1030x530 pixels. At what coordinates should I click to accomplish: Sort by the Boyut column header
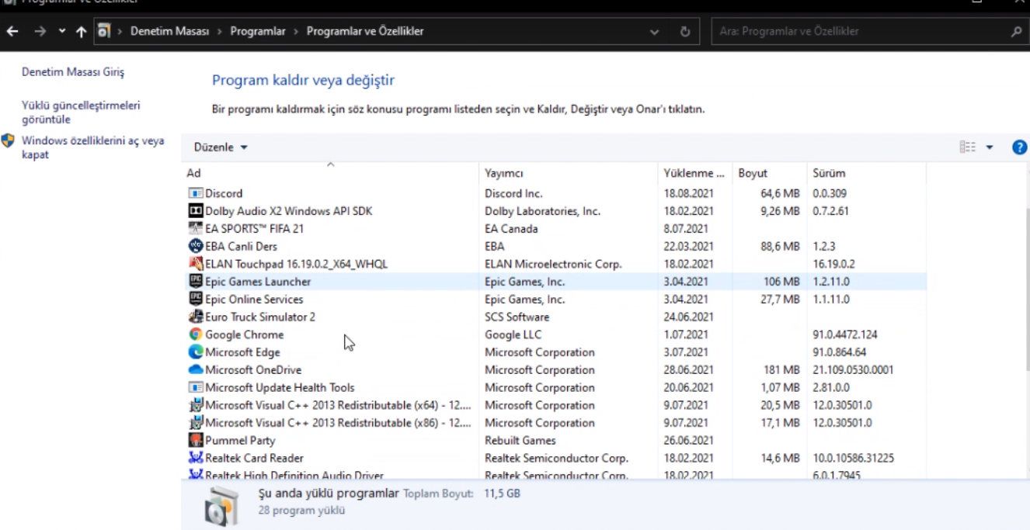click(x=769, y=173)
